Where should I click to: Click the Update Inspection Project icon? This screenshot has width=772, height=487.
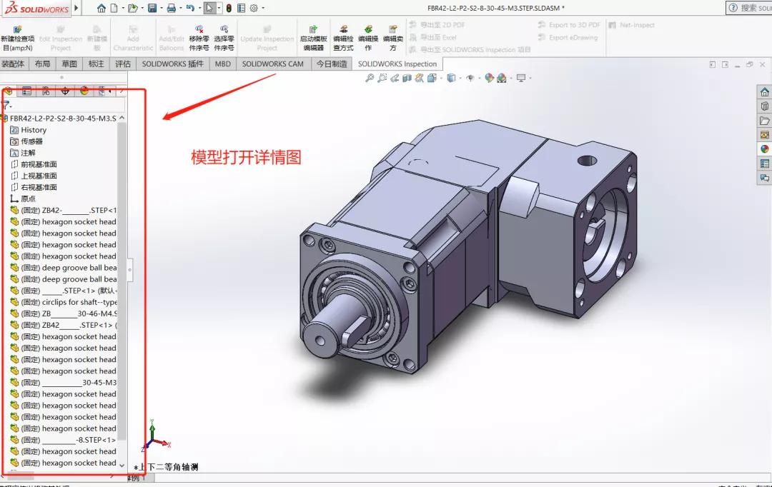click(x=267, y=37)
